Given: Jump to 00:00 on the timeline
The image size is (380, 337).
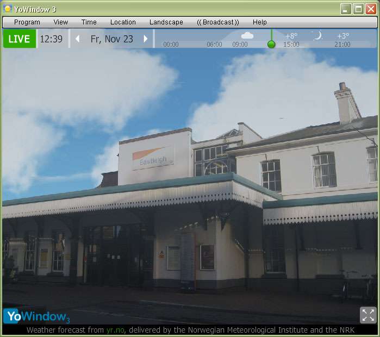Looking at the screenshot, I should (171, 45).
